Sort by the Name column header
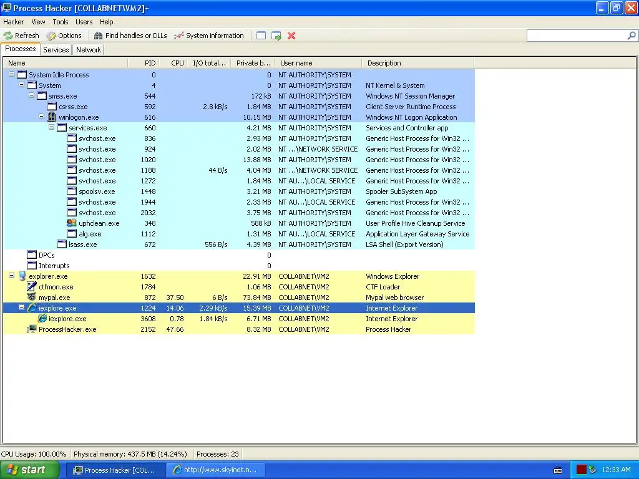The image size is (639, 479). 66,63
